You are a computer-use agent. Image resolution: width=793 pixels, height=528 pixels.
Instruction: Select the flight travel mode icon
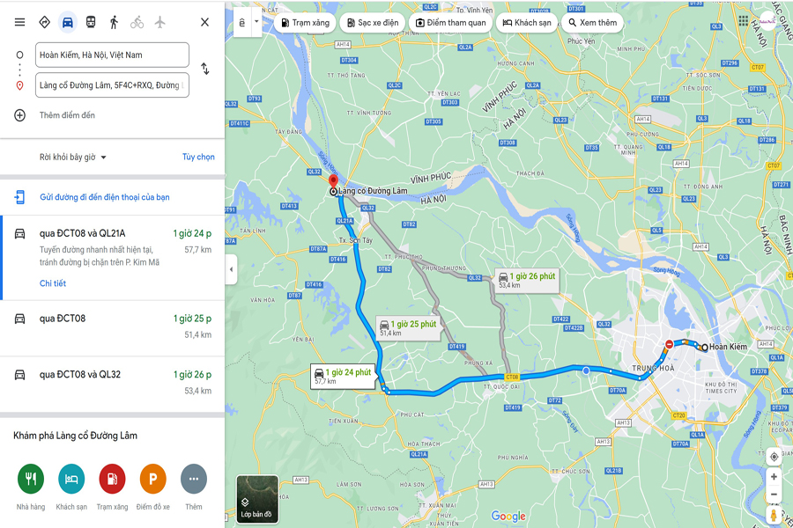pyautogui.click(x=159, y=22)
